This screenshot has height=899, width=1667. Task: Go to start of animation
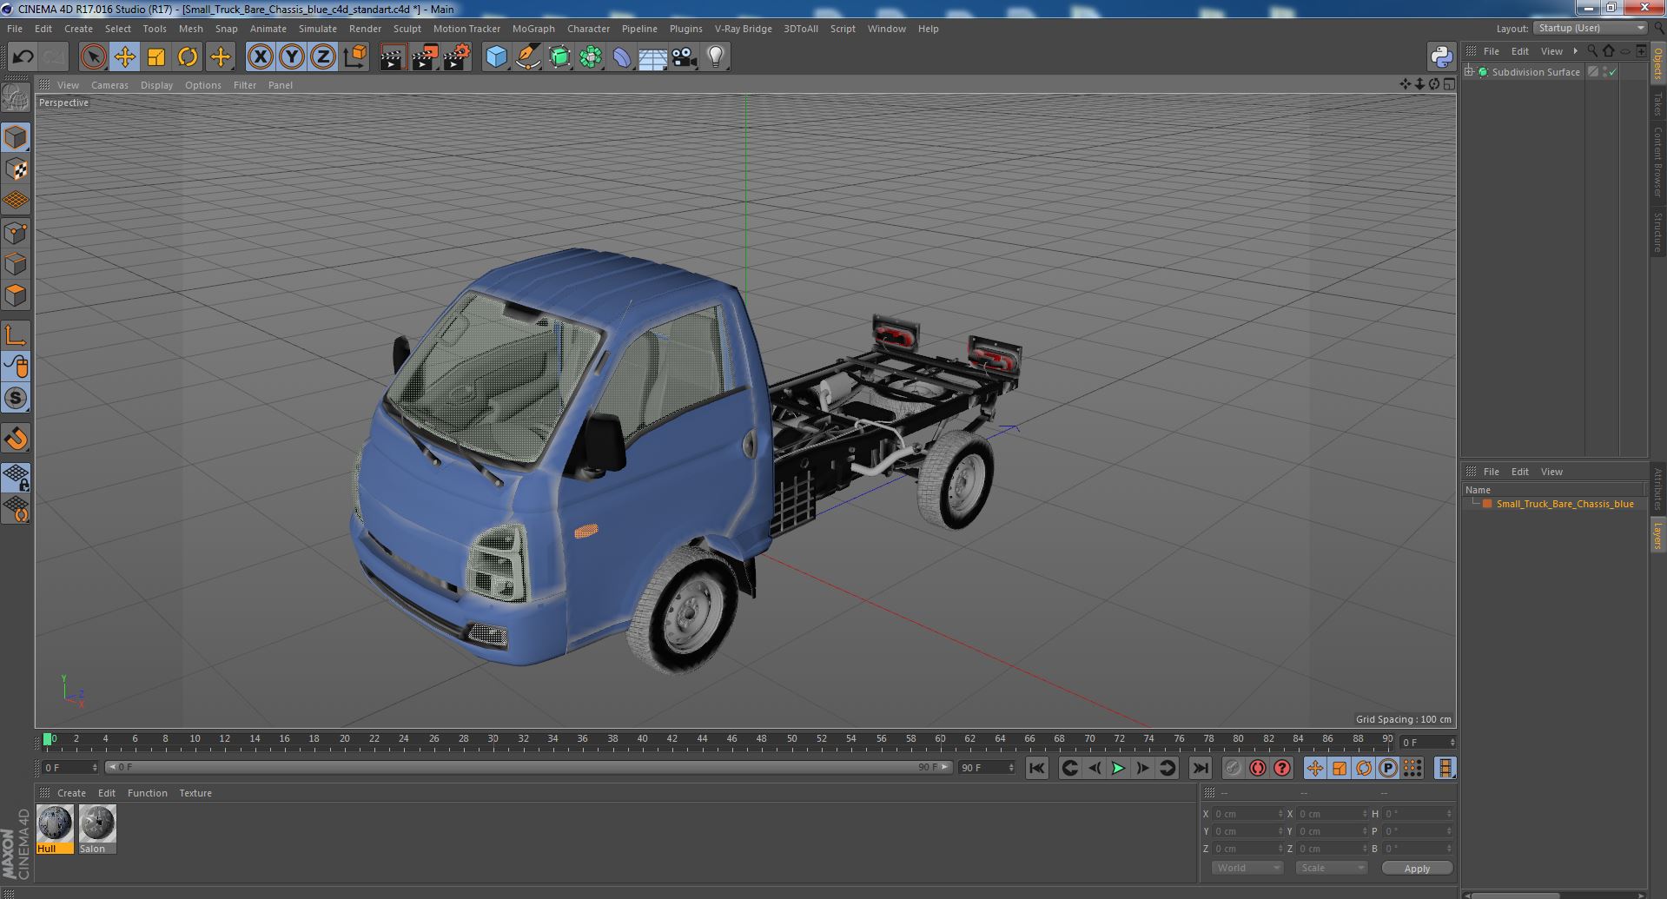point(1036,768)
